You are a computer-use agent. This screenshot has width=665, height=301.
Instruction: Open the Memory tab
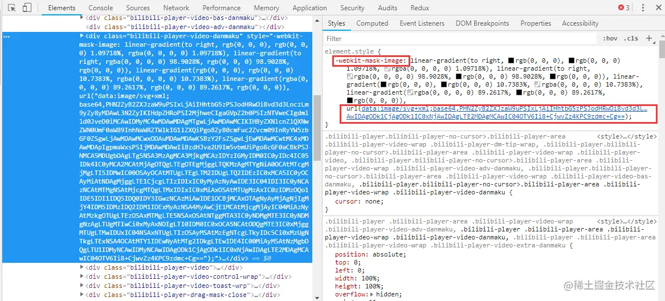[266, 7]
